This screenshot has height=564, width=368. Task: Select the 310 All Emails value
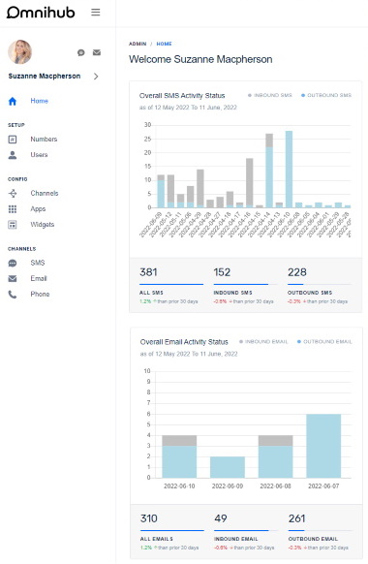[x=149, y=518]
